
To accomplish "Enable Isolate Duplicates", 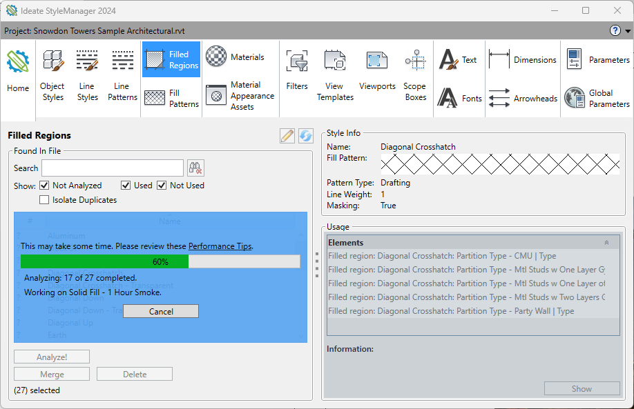I will 44,199.
